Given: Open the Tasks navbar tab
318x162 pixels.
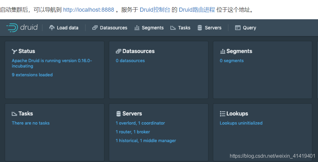Looking at the screenshot, I should [180, 28].
